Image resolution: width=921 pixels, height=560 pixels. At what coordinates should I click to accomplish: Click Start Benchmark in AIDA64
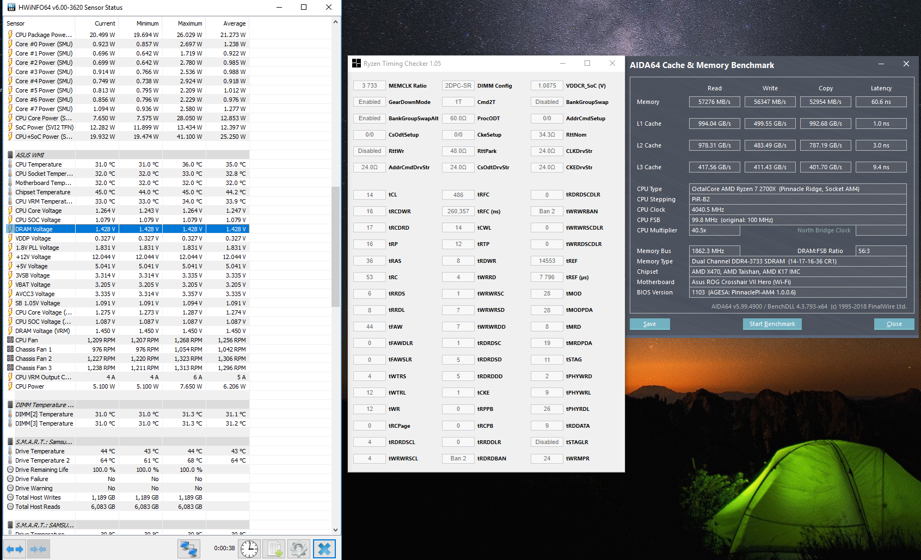(772, 324)
